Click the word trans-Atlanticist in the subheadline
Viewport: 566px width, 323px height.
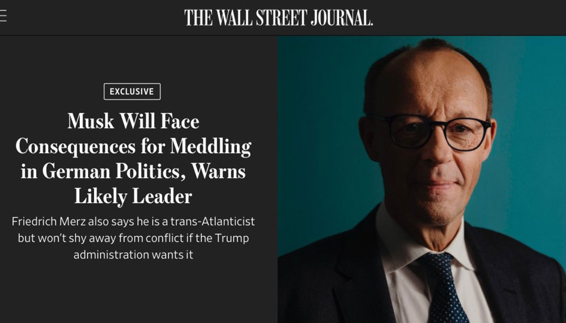pyautogui.click(x=212, y=221)
